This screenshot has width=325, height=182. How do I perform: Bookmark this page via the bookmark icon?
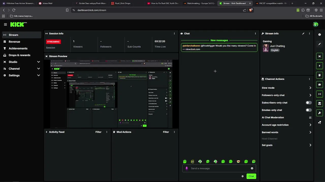pos(67,10)
